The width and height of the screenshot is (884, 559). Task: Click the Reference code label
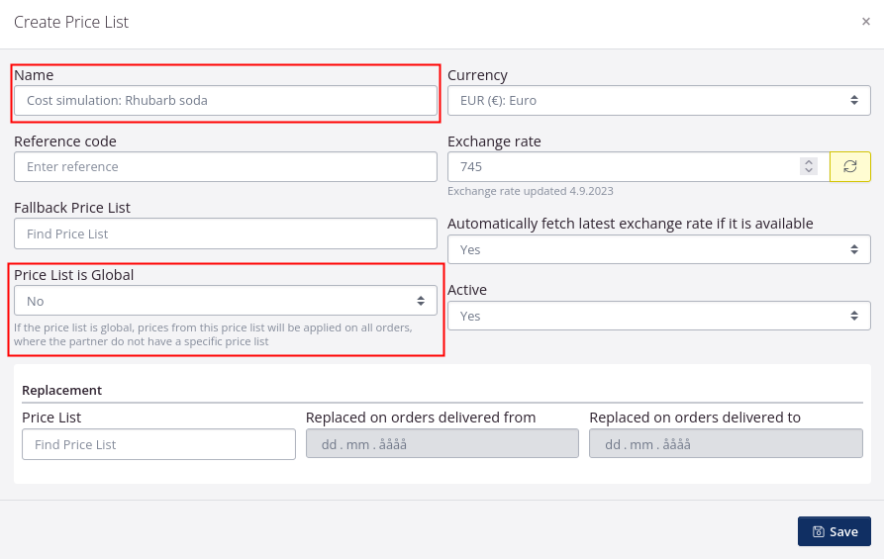65,141
